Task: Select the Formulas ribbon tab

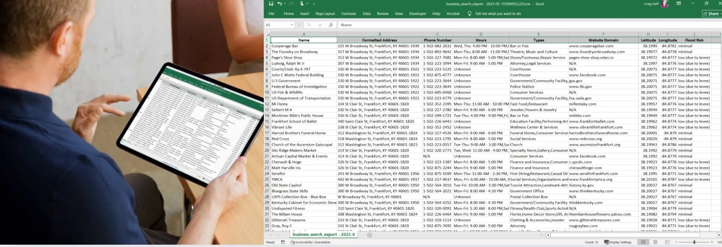Action: pos(349,14)
